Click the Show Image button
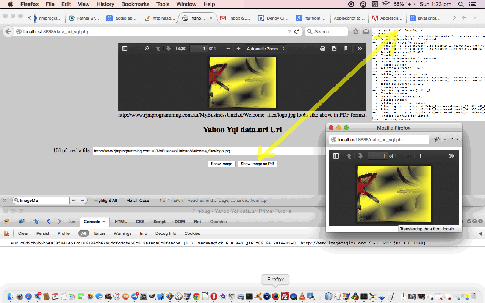The width and height of the screenshot is (485, 303). point(222,164)
